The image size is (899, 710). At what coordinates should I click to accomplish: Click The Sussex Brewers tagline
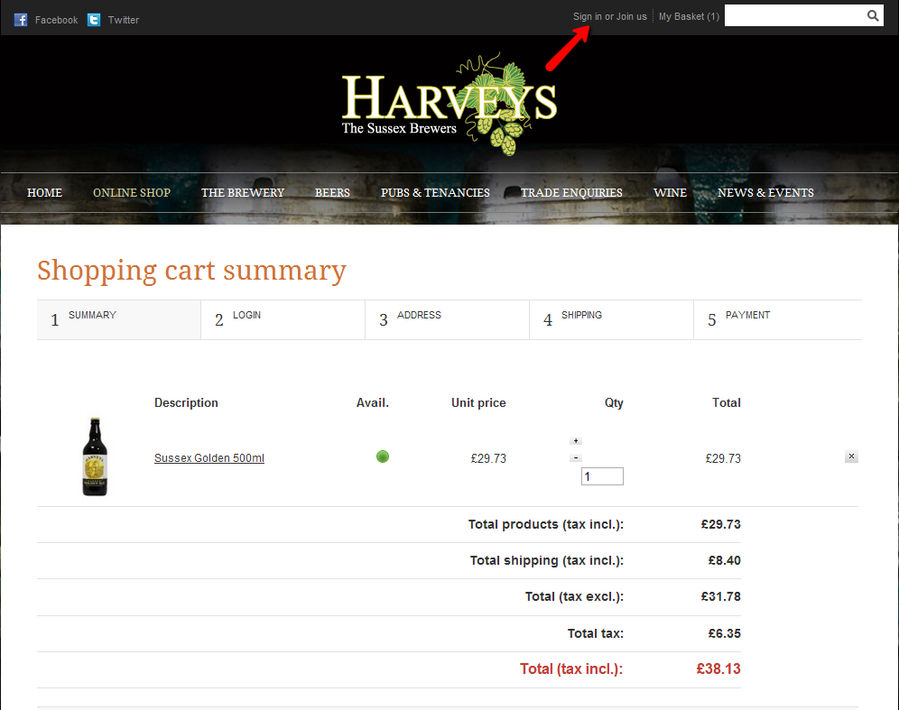(399, 128)
